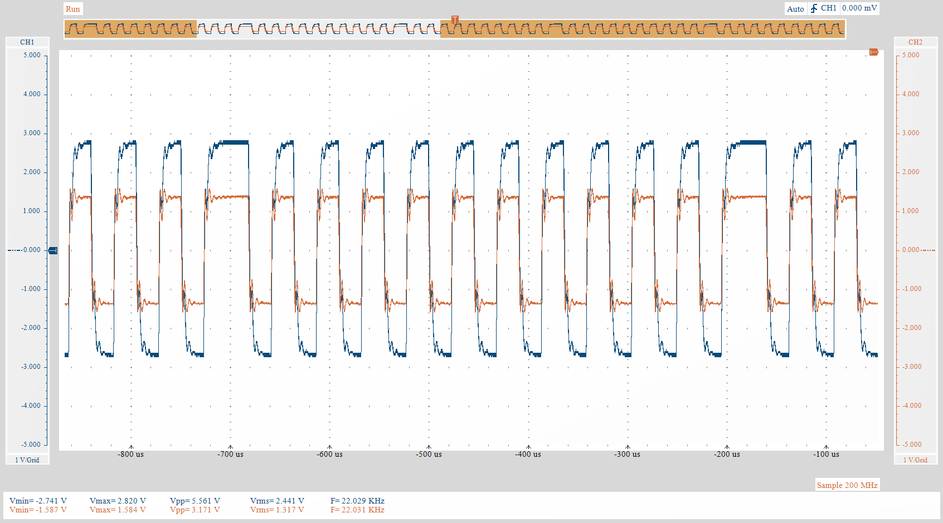Click the rising edge trigger icon
Viewport: 943px width, 523px height.
pyautogui.click(x=814, y=8)
